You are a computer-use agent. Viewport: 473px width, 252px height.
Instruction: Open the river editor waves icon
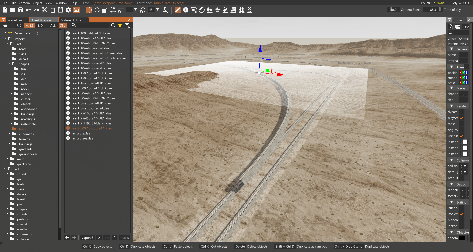[x=233, y=10]
